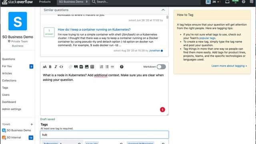Click into the Tags input containing kub

pos(104,135)
